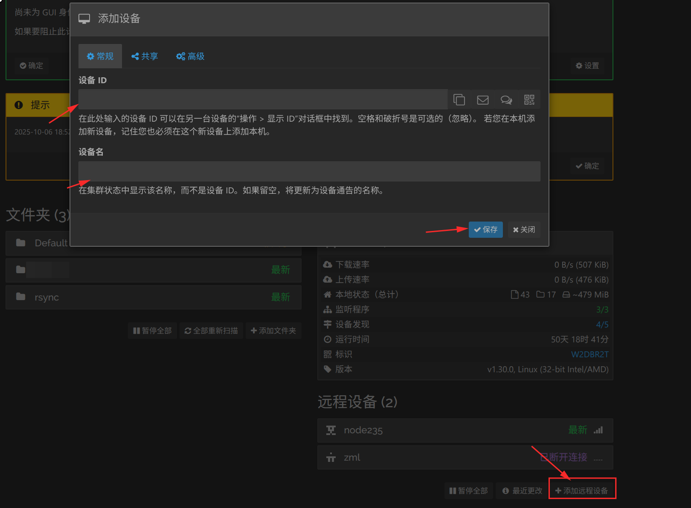The image size is (691, 508).
Task: Click the copy device ID icon
Action: pyautogui.click(x=459, y=100)
